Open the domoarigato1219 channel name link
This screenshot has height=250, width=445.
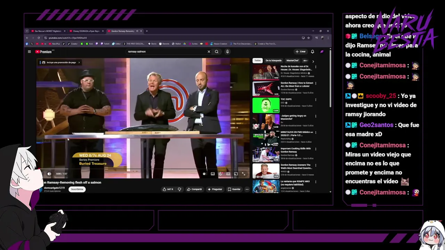(54, 188)
